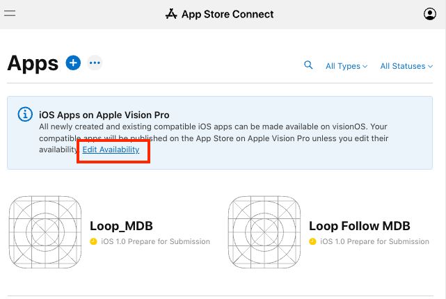The width and height of the screenshot is (446, 299).
Task: Click the yellow status dot under Loop_MDB
Action: [94, 242]
